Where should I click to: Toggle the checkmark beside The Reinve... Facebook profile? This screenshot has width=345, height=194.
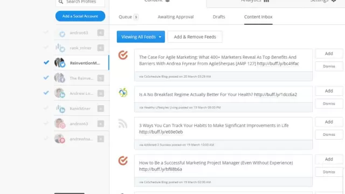(x=46, y=78)
